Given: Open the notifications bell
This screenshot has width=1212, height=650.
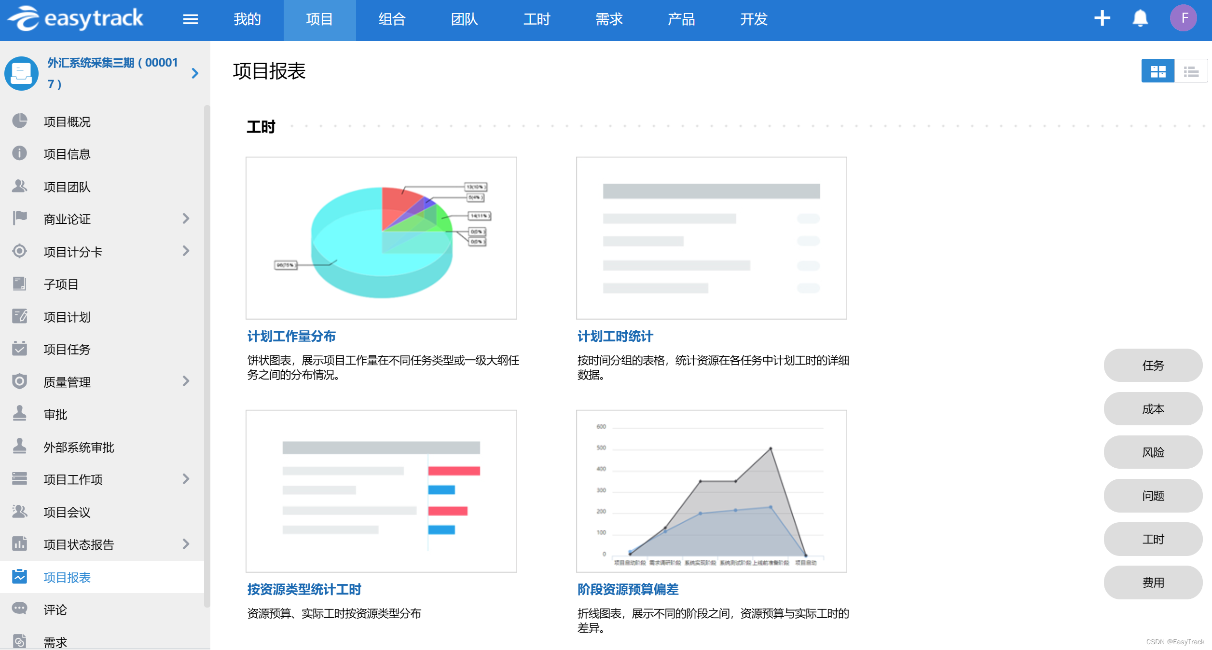Looking at the screenshot, I should coord(1140,19).
